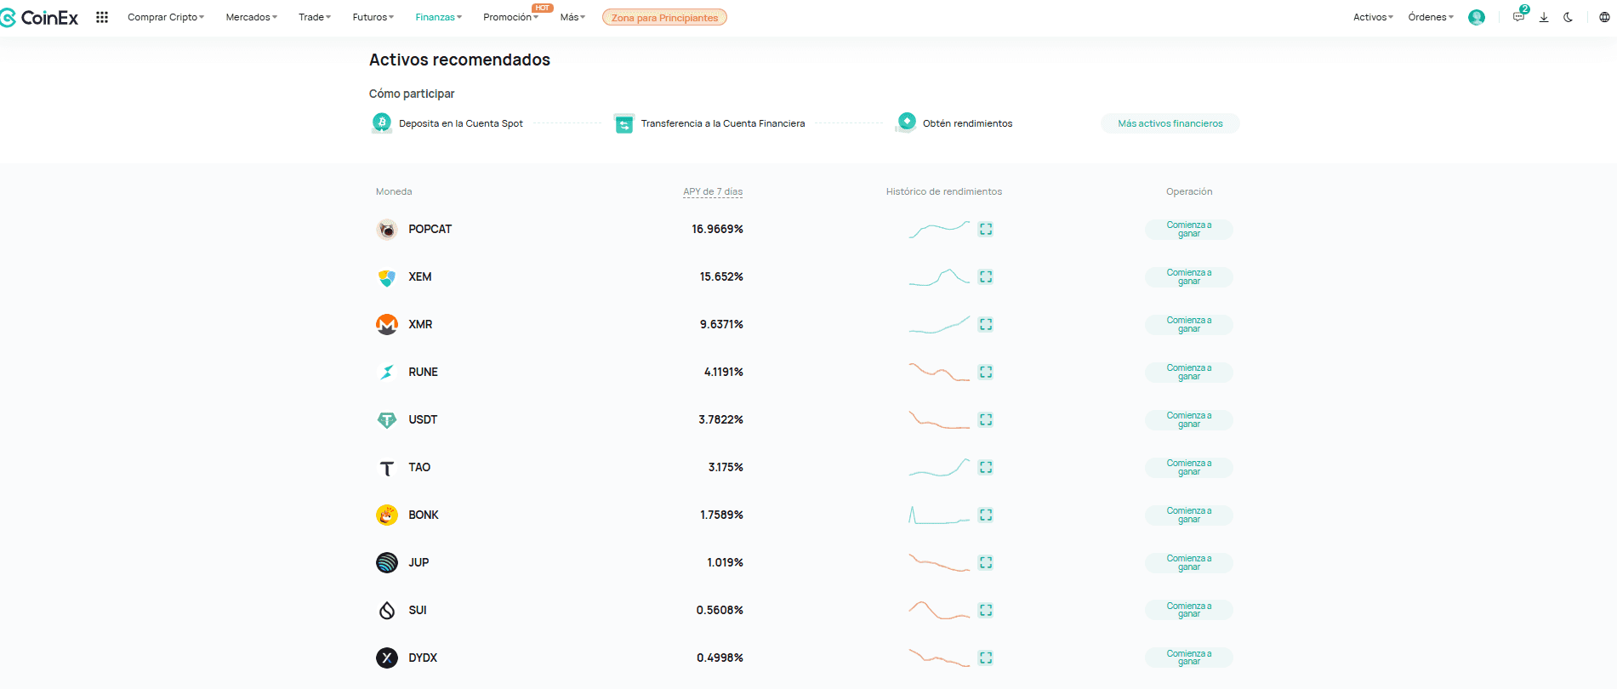1617x689 pixels.
Task: Expand XEM yield history chart
Action: (x=986, y=276)
